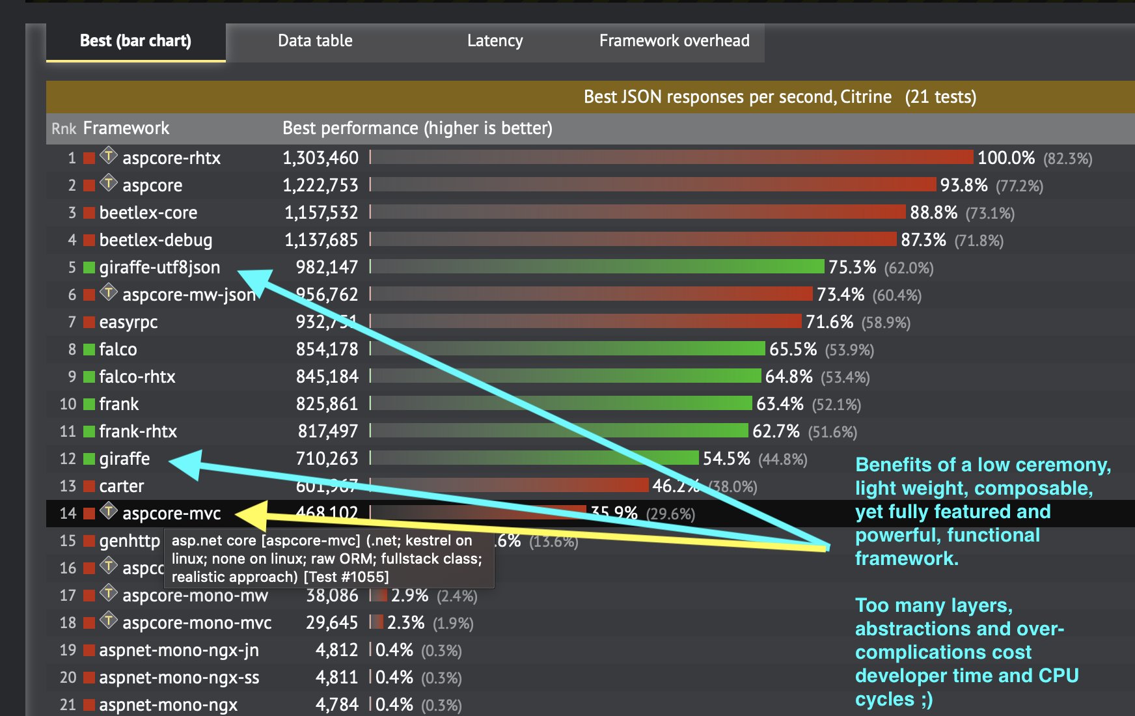Click the T badge icon beside aspcore-rhtx
Screen dimensions: 1135x716
(109, 156)
